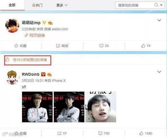
Task: Switch to the 全部 tab
Action: [x=12, y=5]
